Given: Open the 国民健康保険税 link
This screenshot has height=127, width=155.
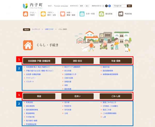Looking at the screenshot, I should click(32, 110).
